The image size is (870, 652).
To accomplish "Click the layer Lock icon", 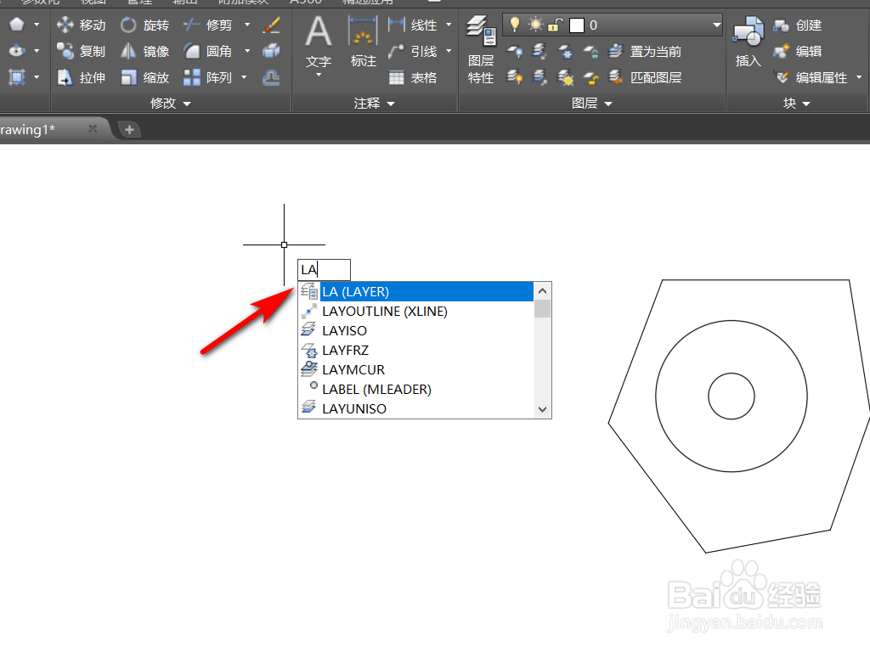I will click(591, 52).
